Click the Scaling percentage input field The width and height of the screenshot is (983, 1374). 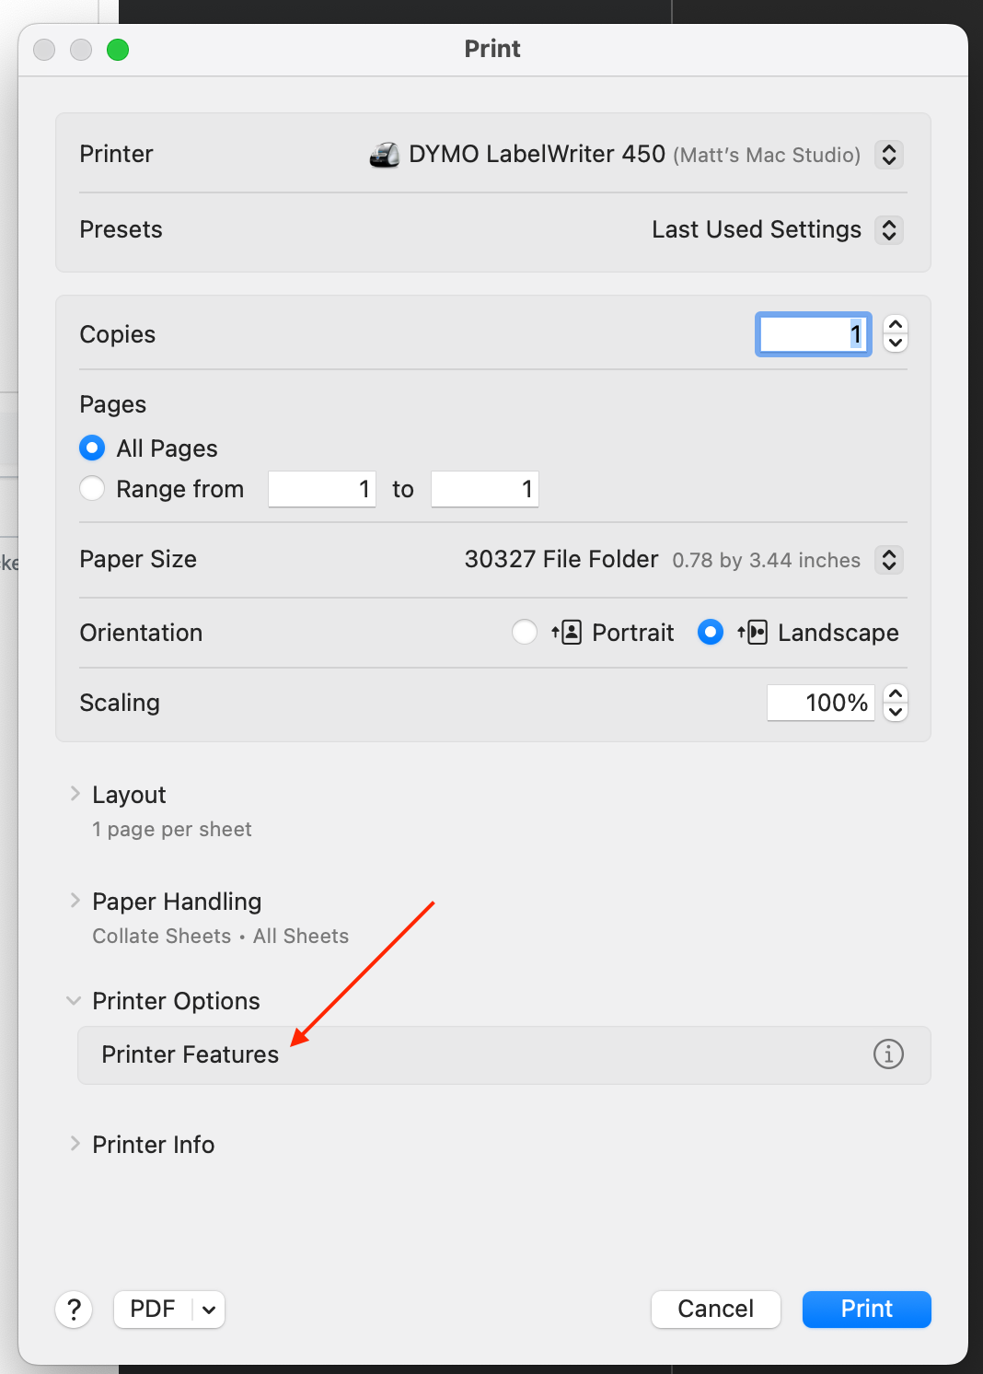(x=820, y=703)
